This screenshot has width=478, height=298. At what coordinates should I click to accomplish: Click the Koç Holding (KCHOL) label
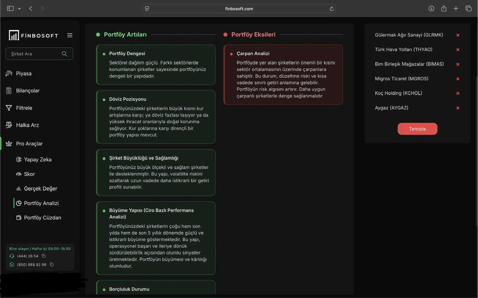(x=398, y=93)
